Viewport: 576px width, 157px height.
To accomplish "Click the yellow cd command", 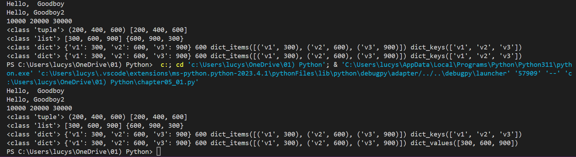I will coord(180,64).
